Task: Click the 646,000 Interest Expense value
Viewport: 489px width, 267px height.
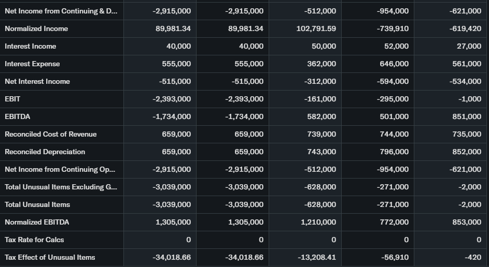Action: (394, 64)
